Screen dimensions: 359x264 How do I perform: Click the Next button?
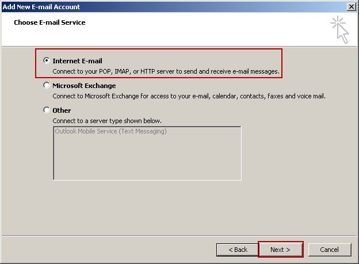(x=280, y=250)
